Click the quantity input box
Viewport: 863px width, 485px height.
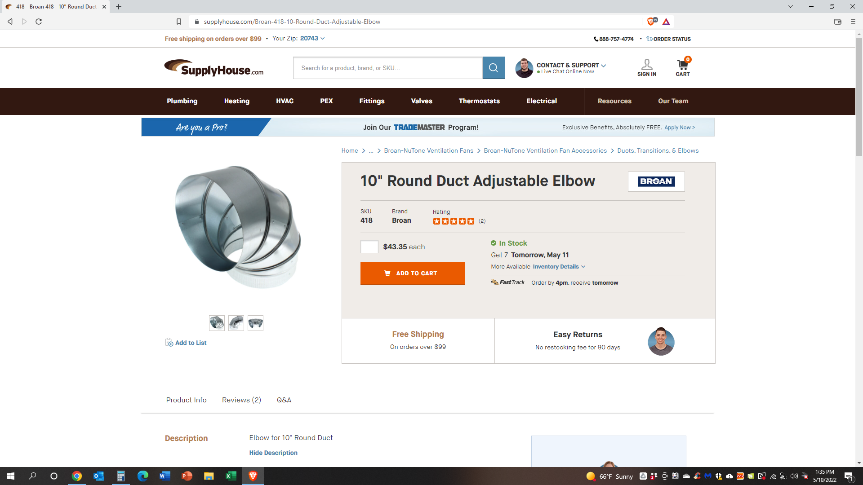[x=369, y=247]
